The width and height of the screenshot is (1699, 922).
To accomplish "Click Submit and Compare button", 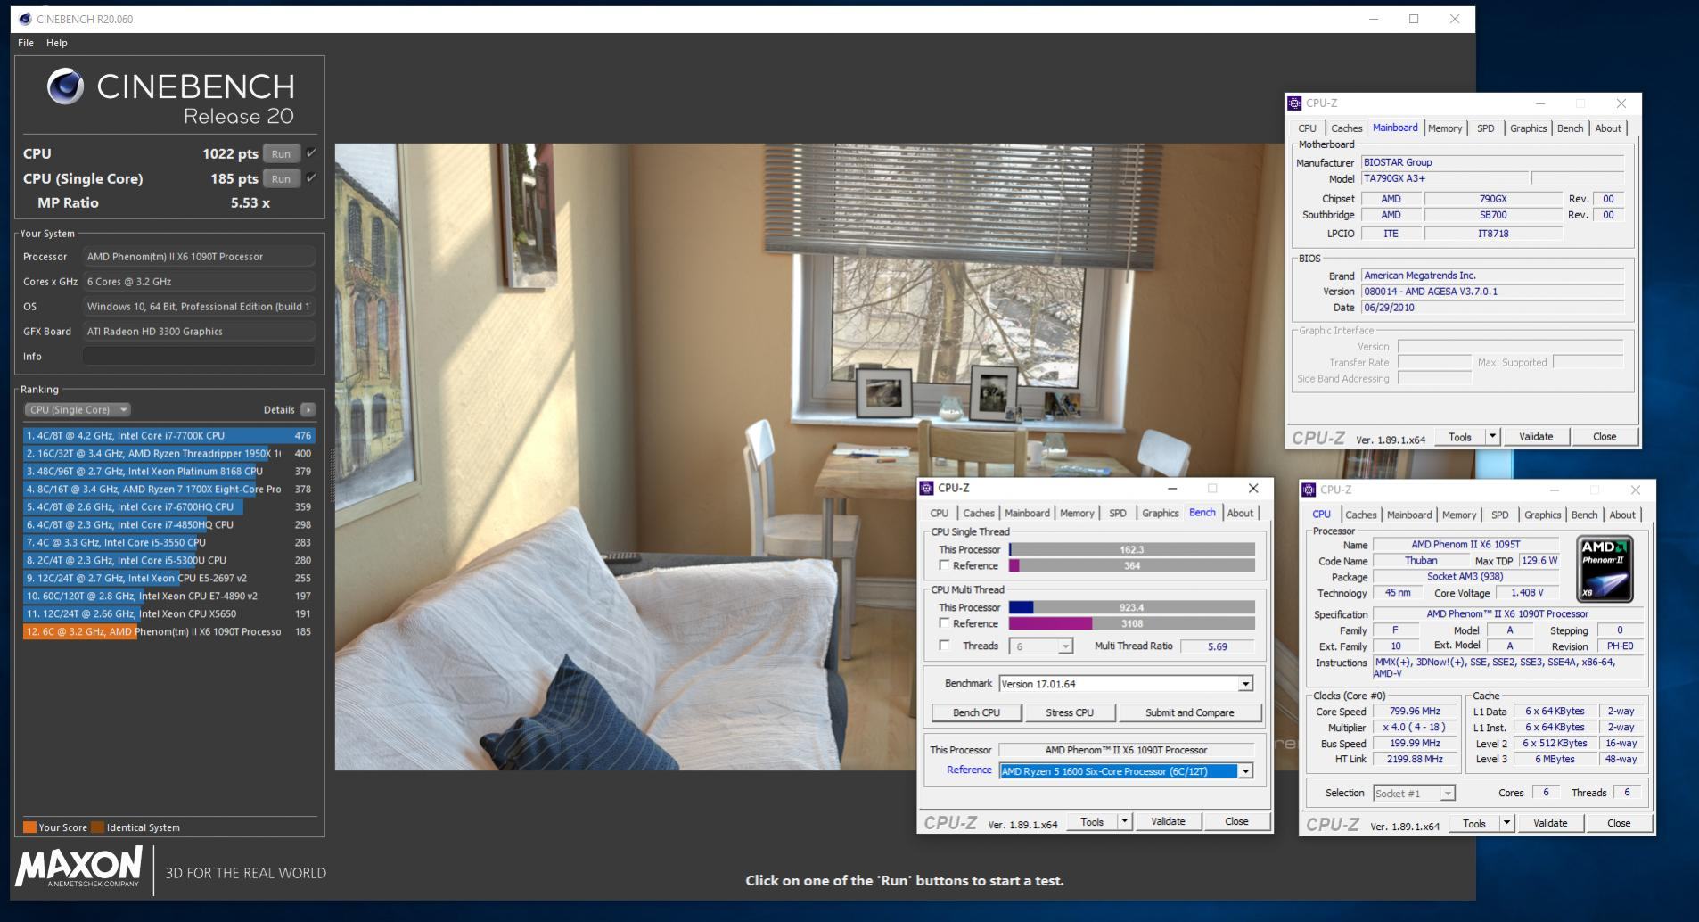I will click(x=1189, y=712).
